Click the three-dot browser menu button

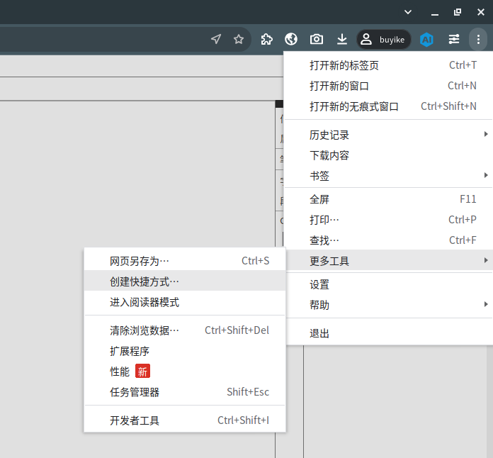pyautogui.click(x=478, y=39)
